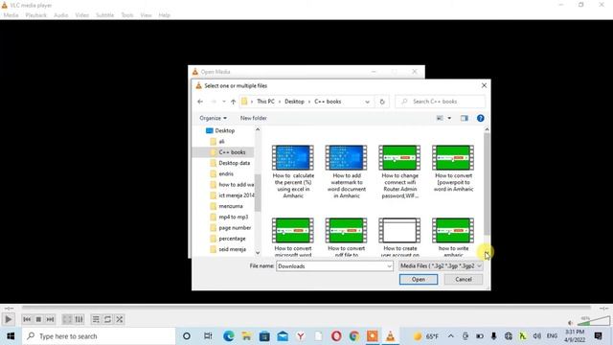Open the View menu

146,15
